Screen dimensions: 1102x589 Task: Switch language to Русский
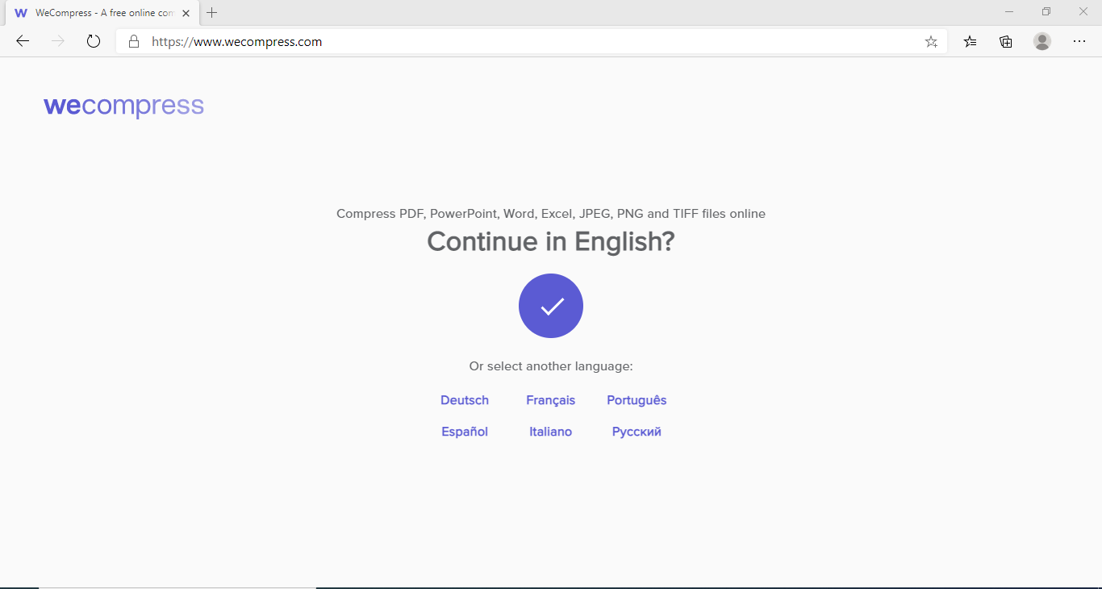637,432
